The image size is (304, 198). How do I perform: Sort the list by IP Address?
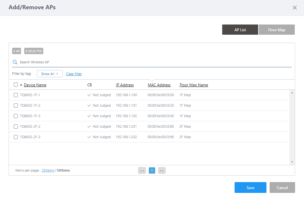[125, 85]
